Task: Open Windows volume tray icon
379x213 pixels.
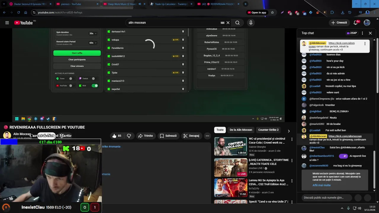Action: [359, 208]
